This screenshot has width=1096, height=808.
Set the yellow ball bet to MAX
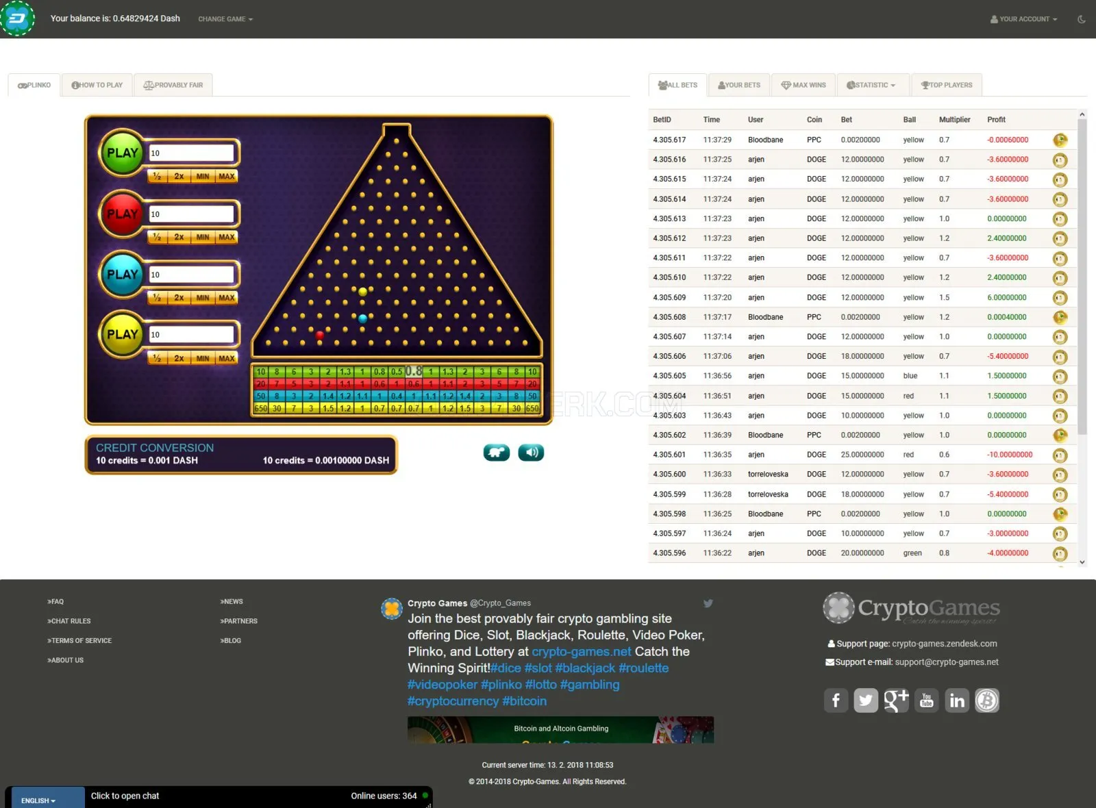[227, 358]
